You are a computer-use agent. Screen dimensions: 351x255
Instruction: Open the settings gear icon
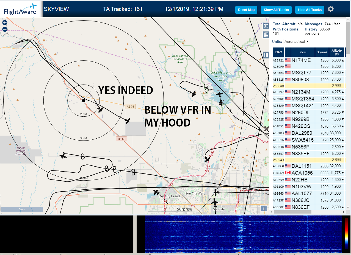pyautogui.click(x=331, y=9)
